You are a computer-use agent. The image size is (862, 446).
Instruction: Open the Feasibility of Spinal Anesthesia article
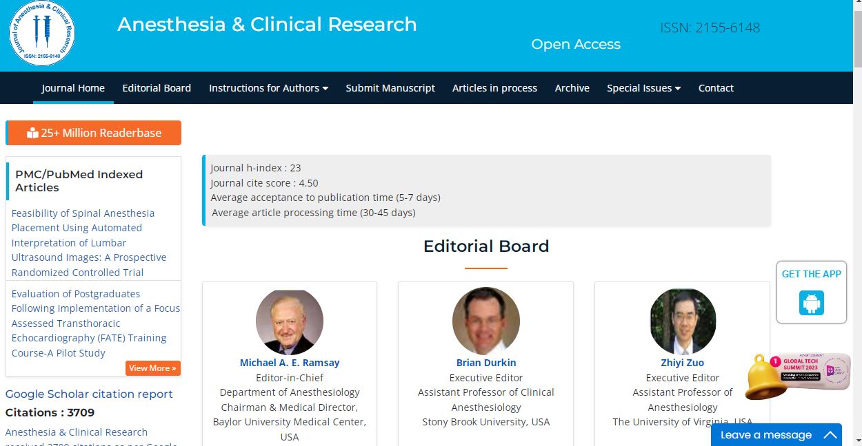click(89, 242)
